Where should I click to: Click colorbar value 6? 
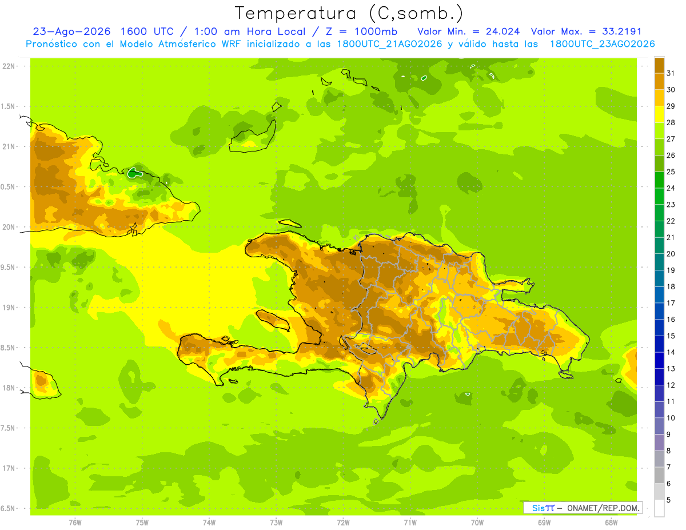(668, 484)
